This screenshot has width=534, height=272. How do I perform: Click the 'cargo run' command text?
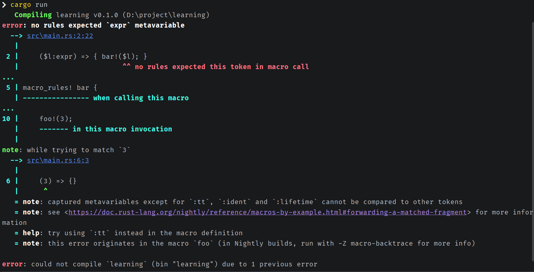pyautogui.click(x=29, y=5)
